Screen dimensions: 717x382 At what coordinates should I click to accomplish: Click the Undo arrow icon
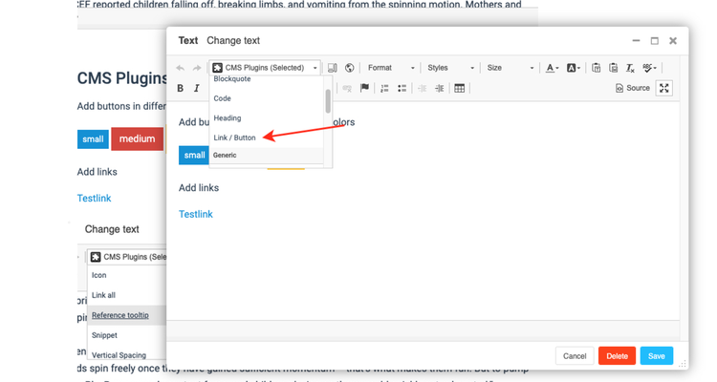tap(181, 68)
